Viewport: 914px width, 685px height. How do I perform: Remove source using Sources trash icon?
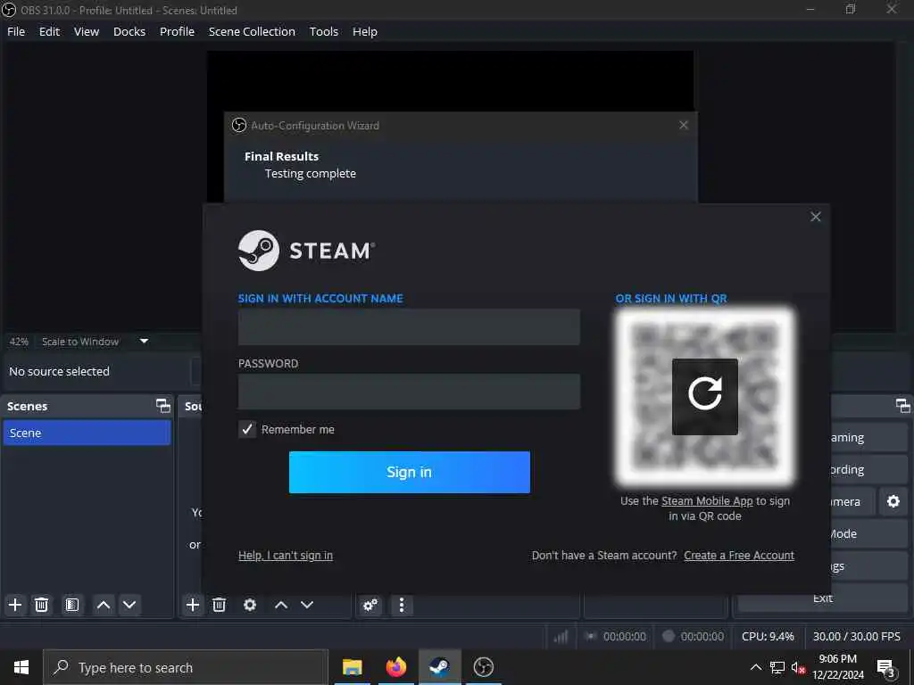click(x=220, y=605)
